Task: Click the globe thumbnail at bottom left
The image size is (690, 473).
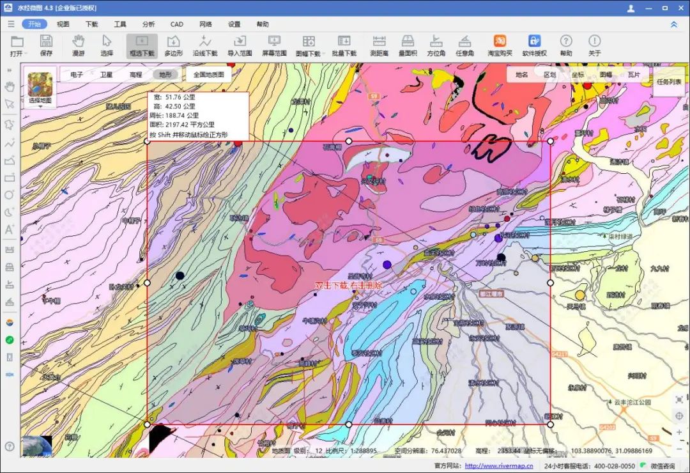Action: [x=37, y=446]
